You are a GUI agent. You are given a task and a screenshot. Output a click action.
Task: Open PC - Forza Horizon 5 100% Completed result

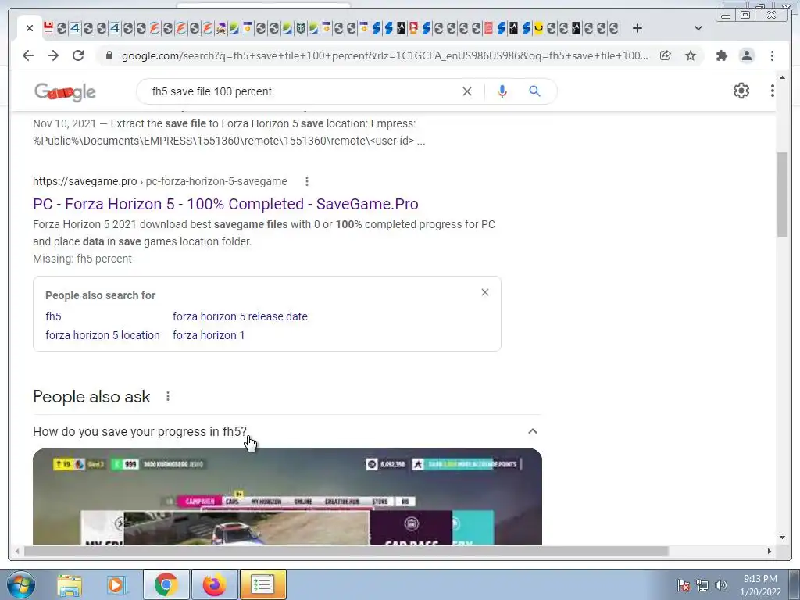(x=226, y=204)
